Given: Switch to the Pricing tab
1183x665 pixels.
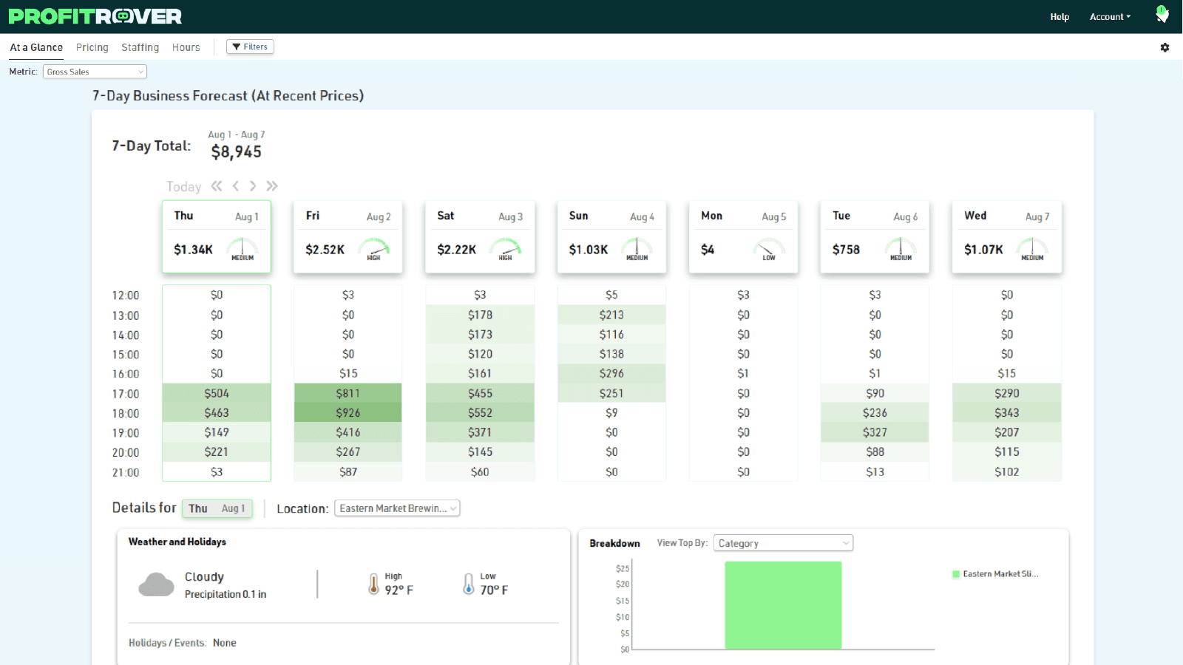Looking at the screenshot, I should [92, 47].
